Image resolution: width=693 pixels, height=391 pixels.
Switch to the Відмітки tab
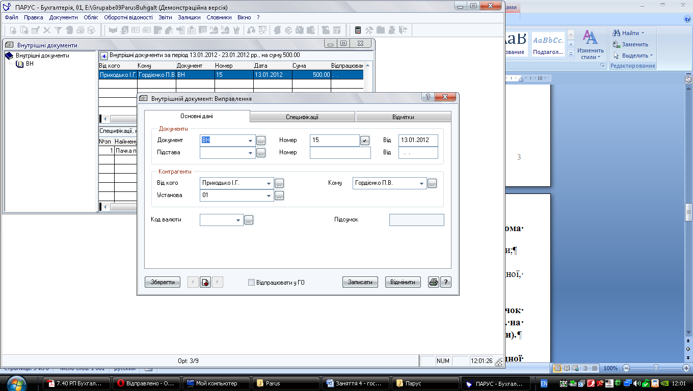click(403, 117)
